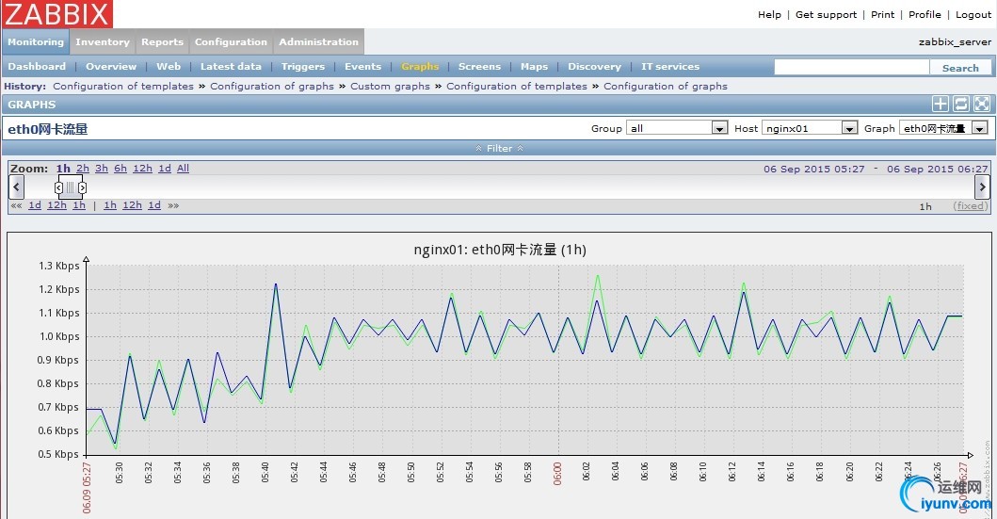997x519 pixels.
Task: Click right handle of time slider
Action: [82, 187]
